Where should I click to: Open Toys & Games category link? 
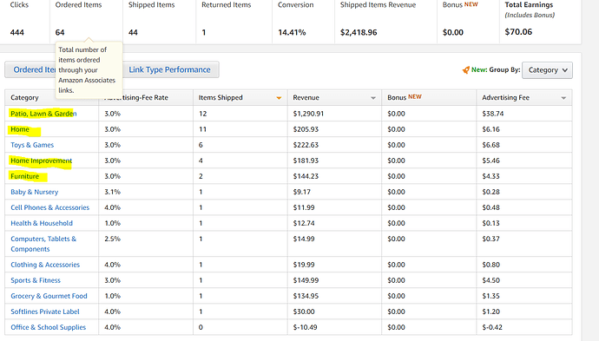[x=32, y=145]
